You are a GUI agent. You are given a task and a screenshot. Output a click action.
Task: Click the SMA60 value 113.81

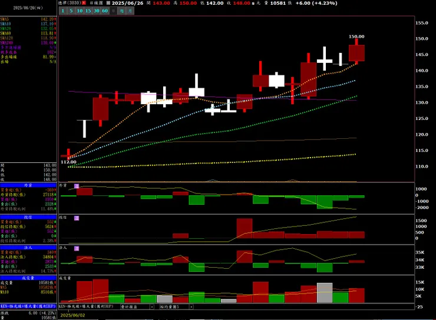pyautogui.click(x=48, y=34)
